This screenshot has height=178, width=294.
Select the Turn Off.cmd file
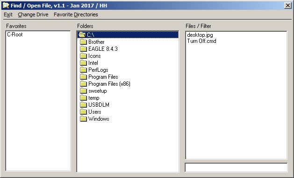pyautogui.click(x=201, y=41)
